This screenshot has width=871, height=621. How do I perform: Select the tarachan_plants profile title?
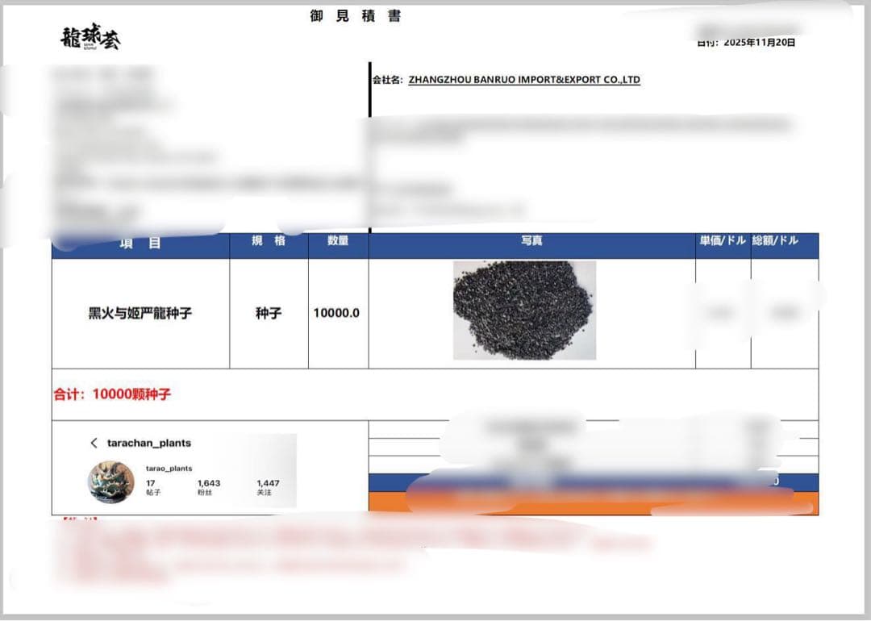pyautogui.click(x=149, y=443)
